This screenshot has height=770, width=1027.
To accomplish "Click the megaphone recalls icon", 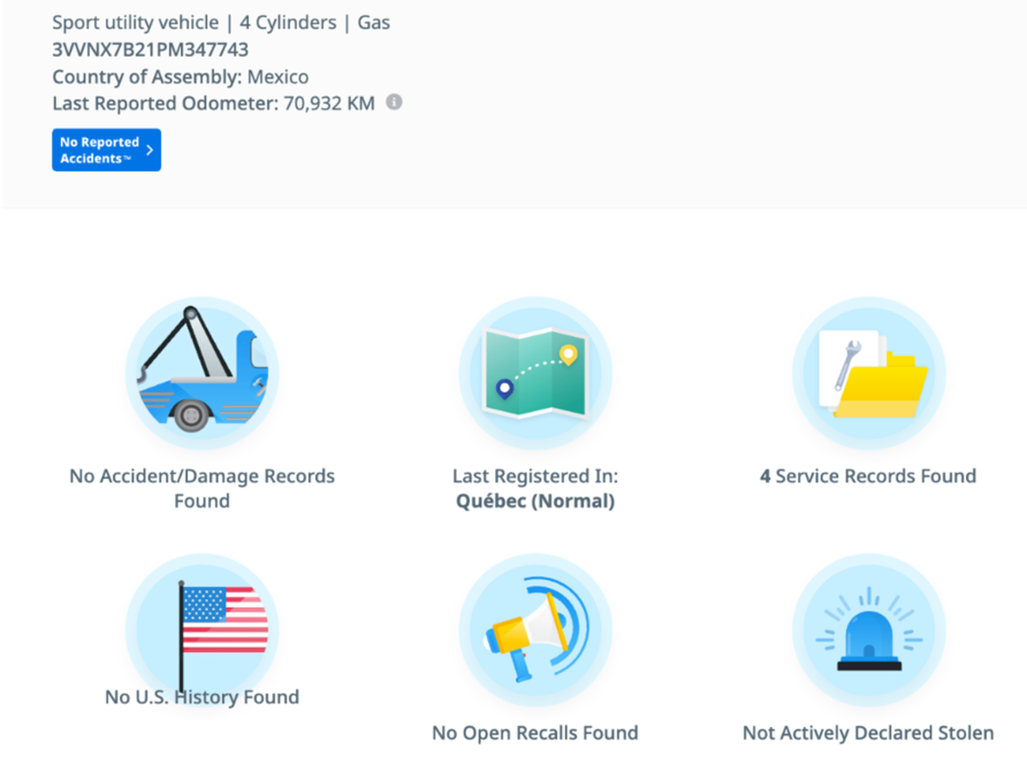I will point(535,630).
